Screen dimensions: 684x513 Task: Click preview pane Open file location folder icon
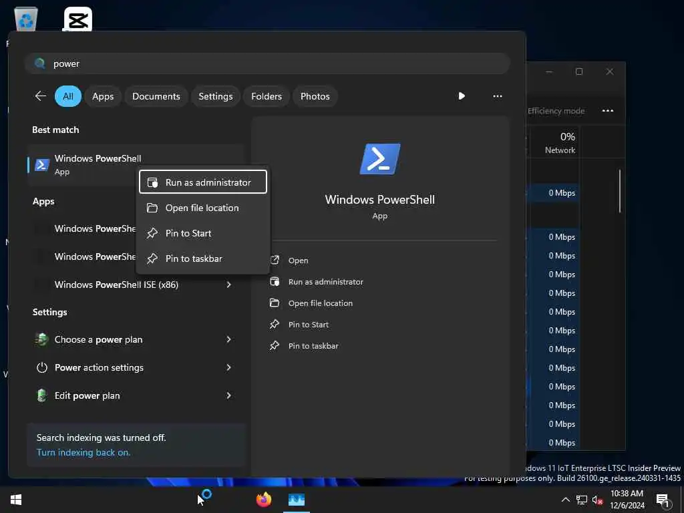point(275,303)
